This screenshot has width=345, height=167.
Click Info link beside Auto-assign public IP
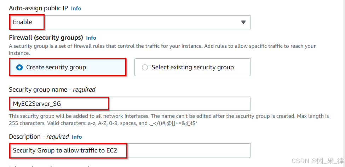pos(76,8)
